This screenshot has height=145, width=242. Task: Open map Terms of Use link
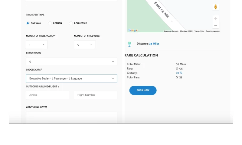(x=199, y=31)
